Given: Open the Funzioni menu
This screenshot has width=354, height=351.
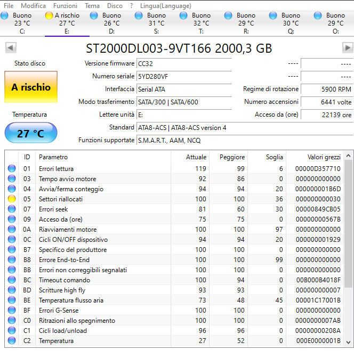Looking at the screenshot, I should [65, 5].
